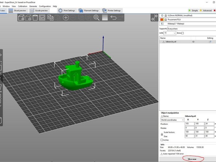Open the View menu

(x=14, y=6)
